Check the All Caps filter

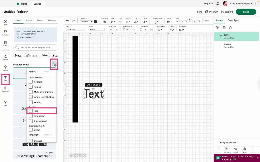(x=31, y=82)
